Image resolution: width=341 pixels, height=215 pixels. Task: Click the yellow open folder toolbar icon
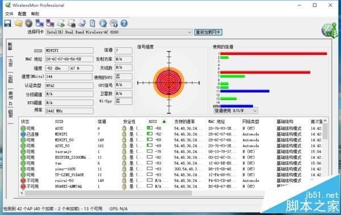pos(19,23)
